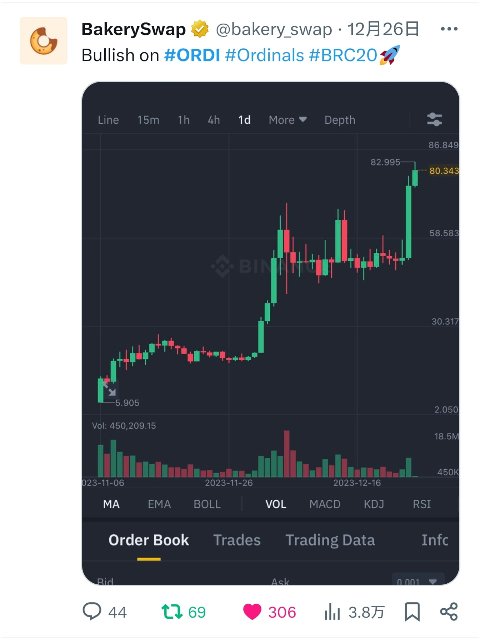Switch to the Trades tab
This screenshot has height=643, width=480.
[x=237, y=540]
